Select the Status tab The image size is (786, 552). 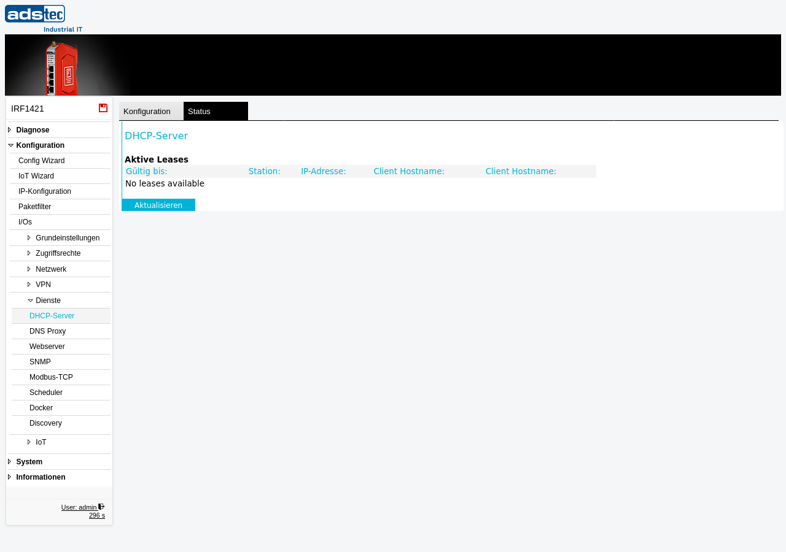point(216,111)
